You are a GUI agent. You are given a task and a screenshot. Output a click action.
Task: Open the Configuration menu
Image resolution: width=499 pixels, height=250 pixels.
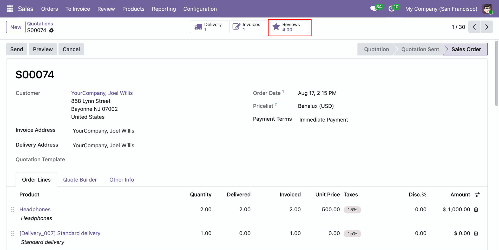[x=200, y=9]
